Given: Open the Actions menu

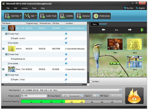Looking at the screenshot, I should pos(25,8).
